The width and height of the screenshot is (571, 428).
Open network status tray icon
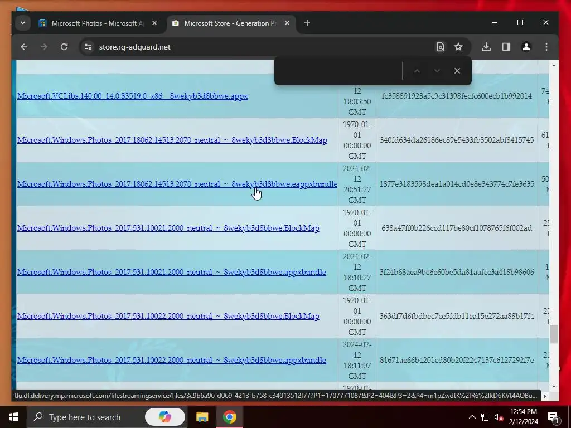pos(486,417)
